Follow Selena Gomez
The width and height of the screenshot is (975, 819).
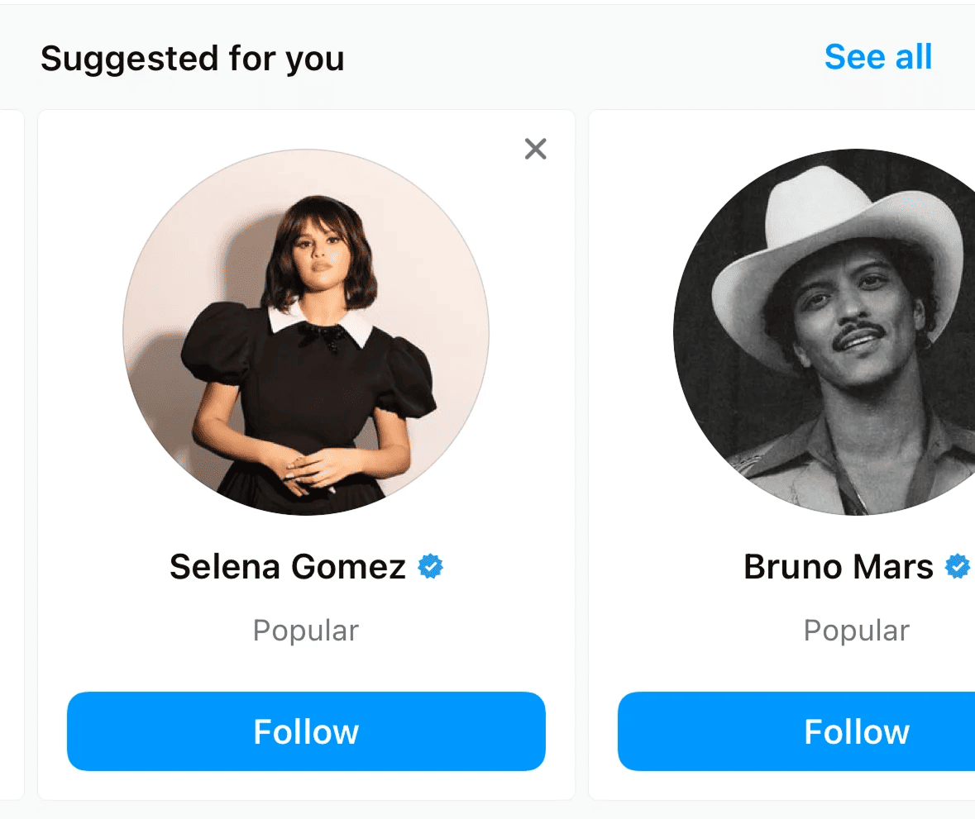(306, 731)
